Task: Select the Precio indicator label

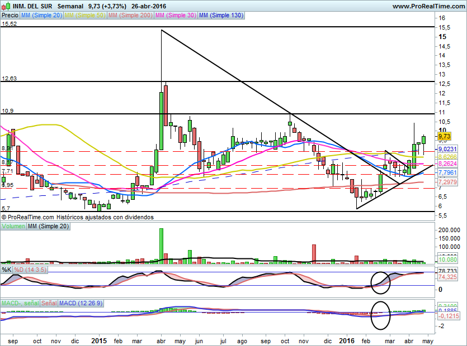Action: tap(10, 15)
